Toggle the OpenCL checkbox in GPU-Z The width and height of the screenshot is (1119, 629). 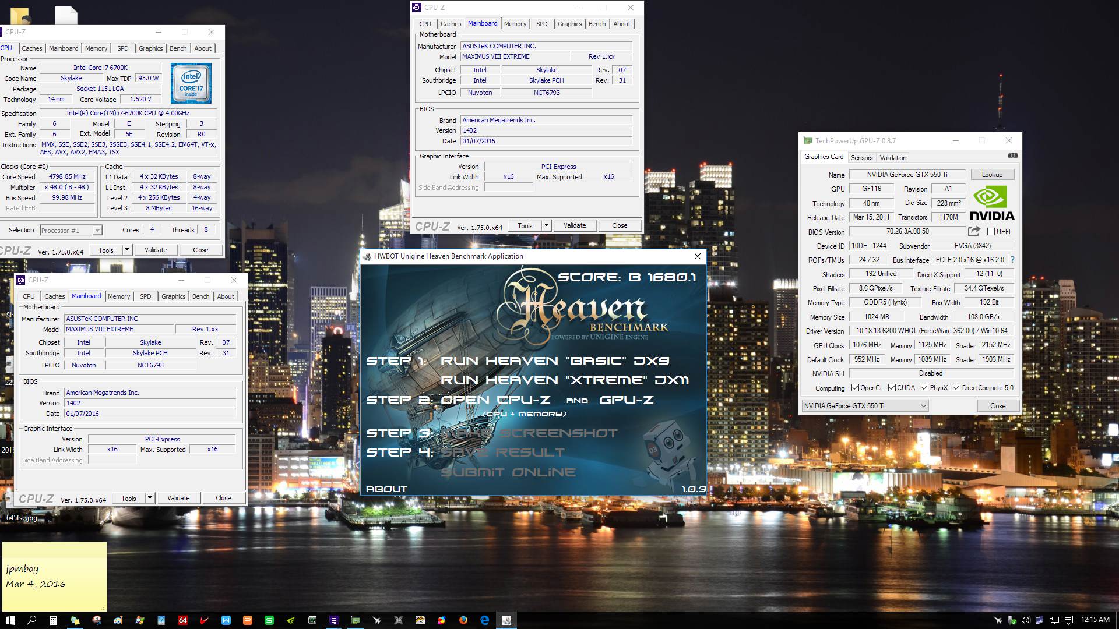click(855, 388)
